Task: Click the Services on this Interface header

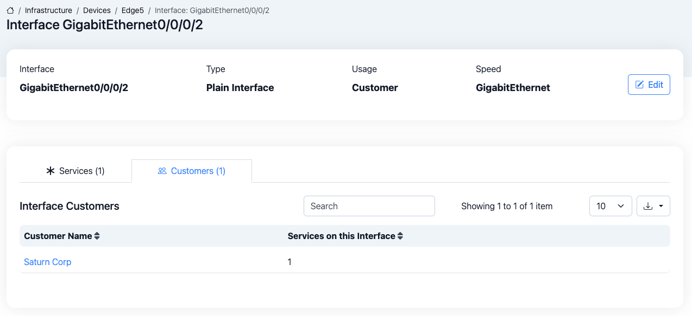Action: (341, 236)
